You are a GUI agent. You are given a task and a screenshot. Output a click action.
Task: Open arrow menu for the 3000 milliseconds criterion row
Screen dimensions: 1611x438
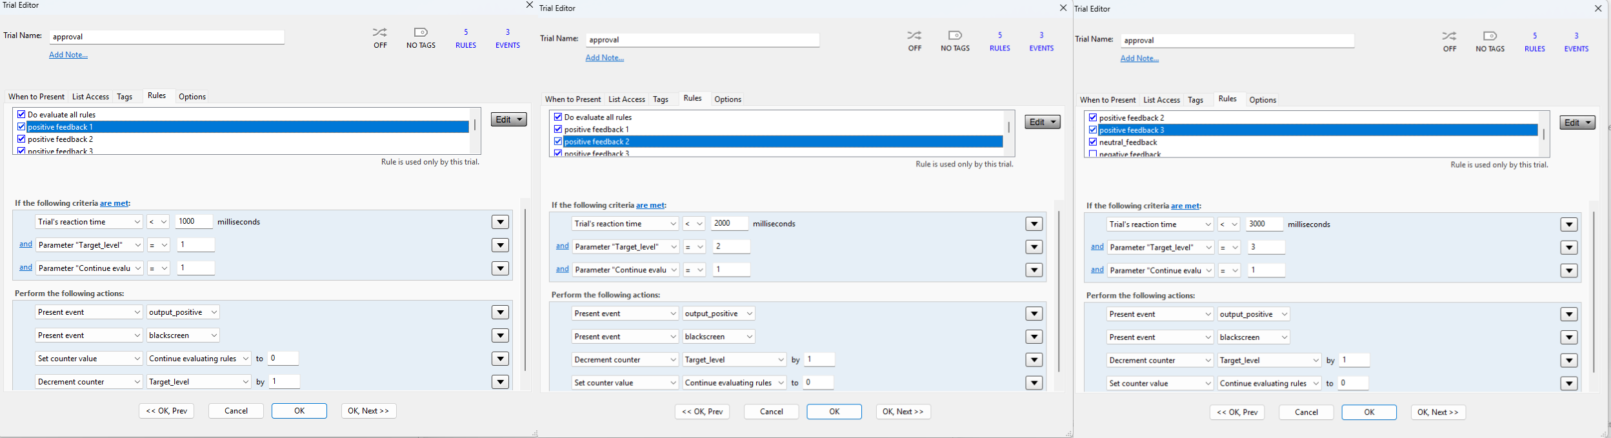pos(1568,224)
